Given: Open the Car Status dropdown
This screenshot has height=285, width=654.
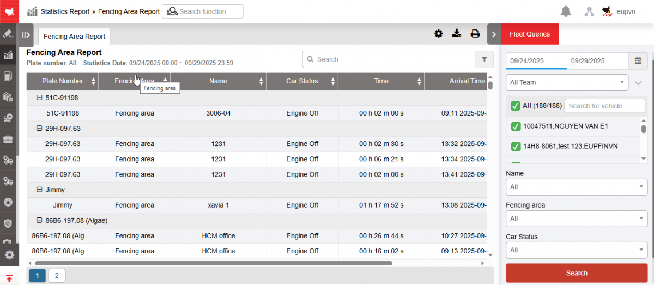Looking at the screenshot, I should (576, 251).
